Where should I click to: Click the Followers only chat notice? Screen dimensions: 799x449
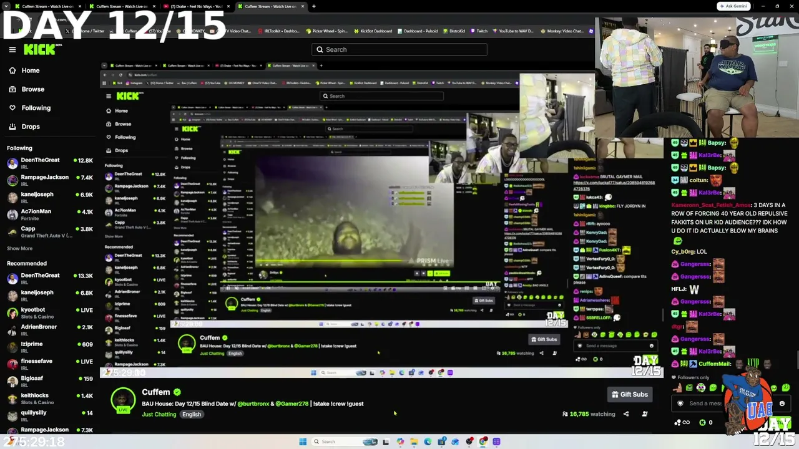point(690,377)
